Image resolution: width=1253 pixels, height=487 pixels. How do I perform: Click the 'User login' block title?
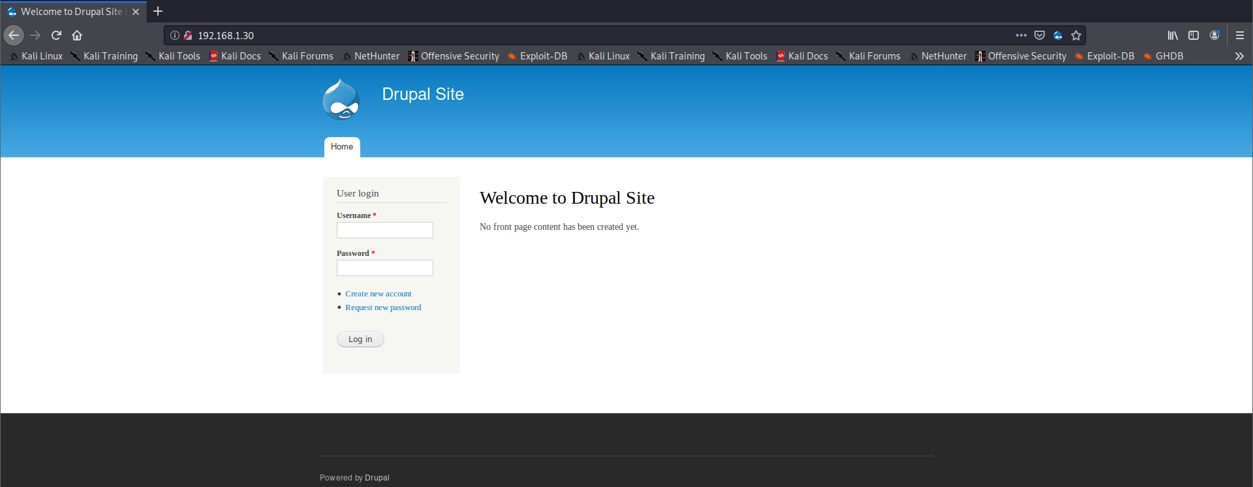click(358, 193)
